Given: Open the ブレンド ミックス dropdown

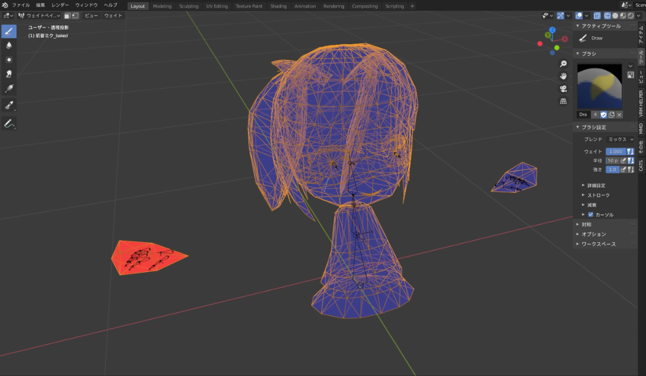Looking at the screenshot, I should click(620, 139).
